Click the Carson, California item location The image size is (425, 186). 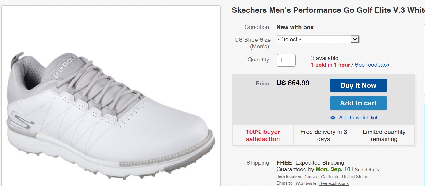pyautogui.click(x=336, y=177)
